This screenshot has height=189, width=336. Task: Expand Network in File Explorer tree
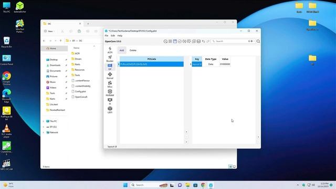click(x=44, y=132)
